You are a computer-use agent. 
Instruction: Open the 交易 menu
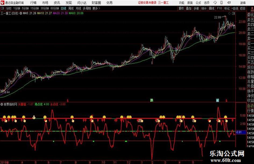(109, 3)
